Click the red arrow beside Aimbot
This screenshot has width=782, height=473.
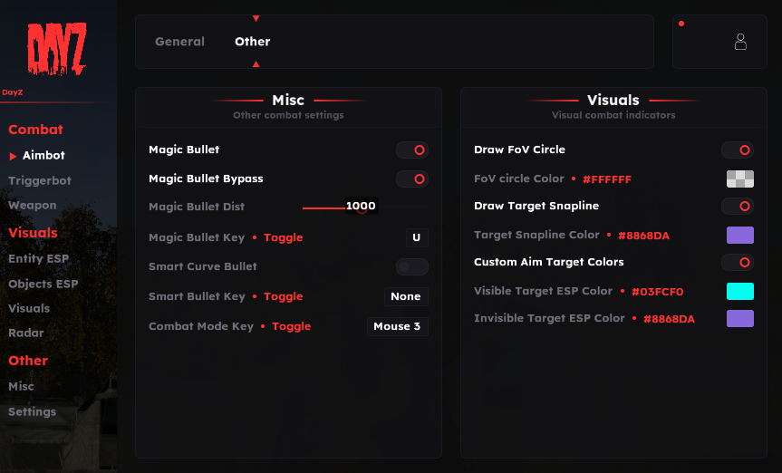tap(13, 156)
